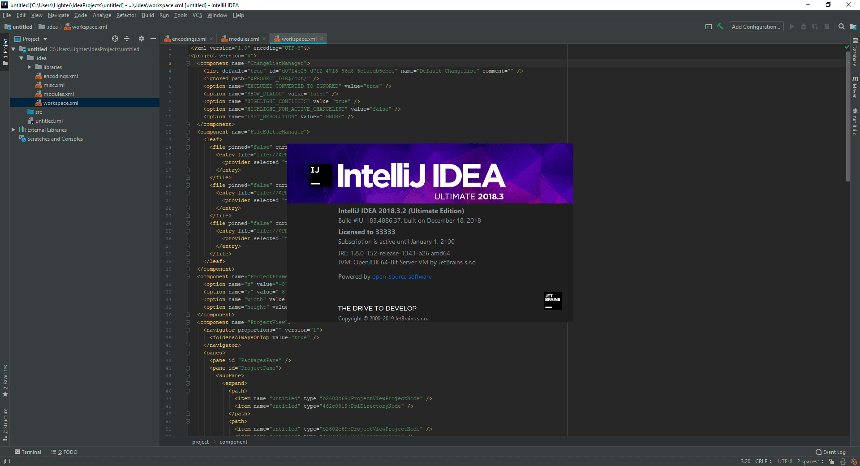Click the Stop square icon
860x466 pixels.
point(827,26)
